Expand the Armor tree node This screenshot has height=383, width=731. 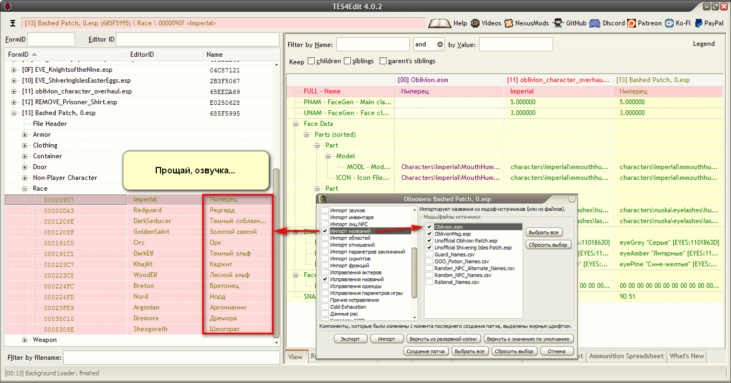point(25,135)
